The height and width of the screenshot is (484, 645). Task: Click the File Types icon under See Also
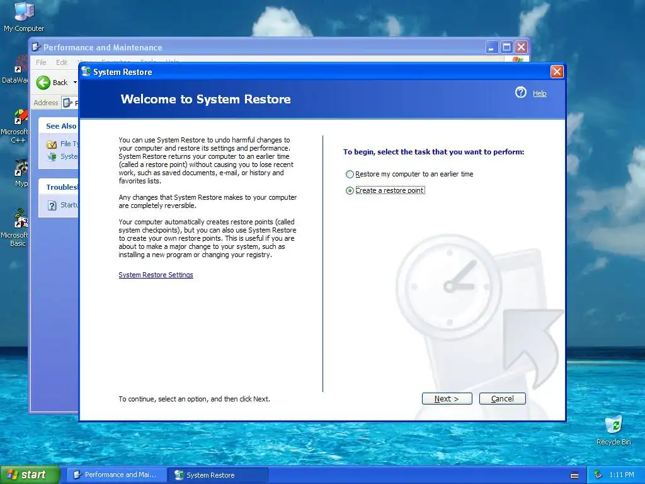point(52,144)
